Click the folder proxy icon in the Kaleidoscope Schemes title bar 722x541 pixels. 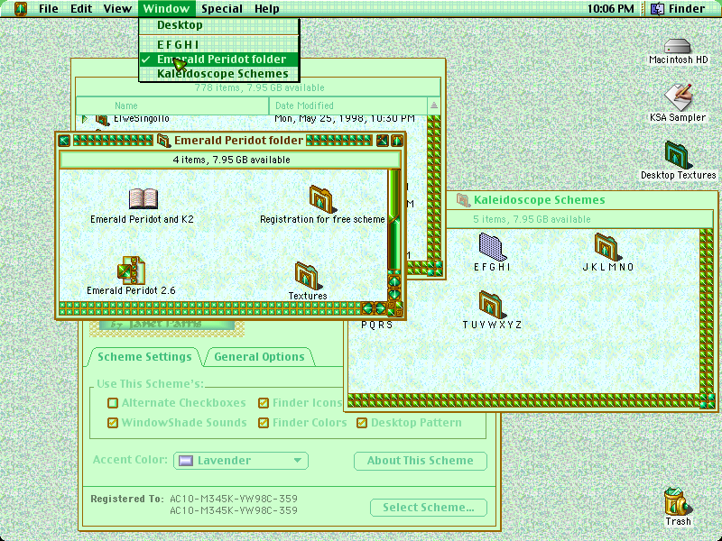pyautogui.click(x=463, y=200)
